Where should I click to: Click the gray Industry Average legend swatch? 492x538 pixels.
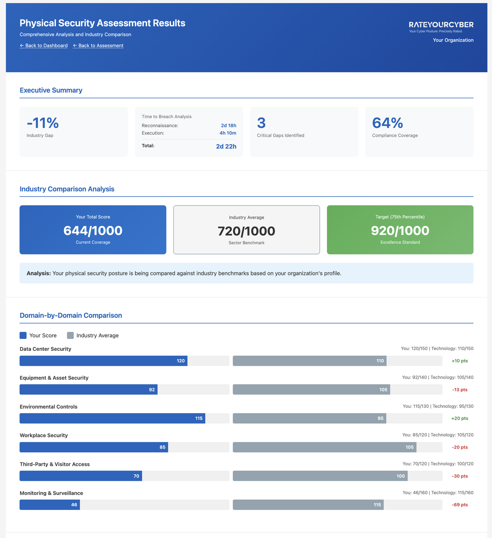tap(70, 336)
